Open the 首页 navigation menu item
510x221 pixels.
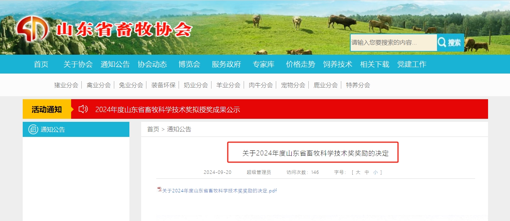pos(41,64)
